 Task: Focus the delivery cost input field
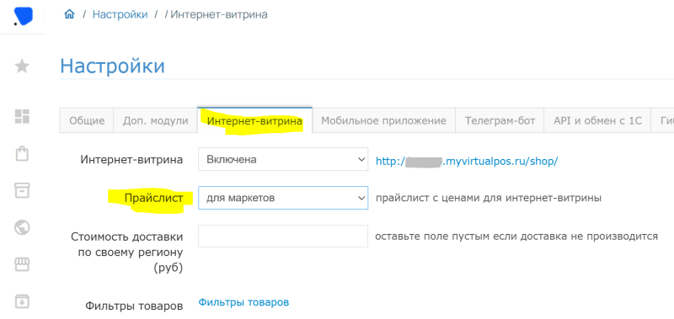coord(283,237)
